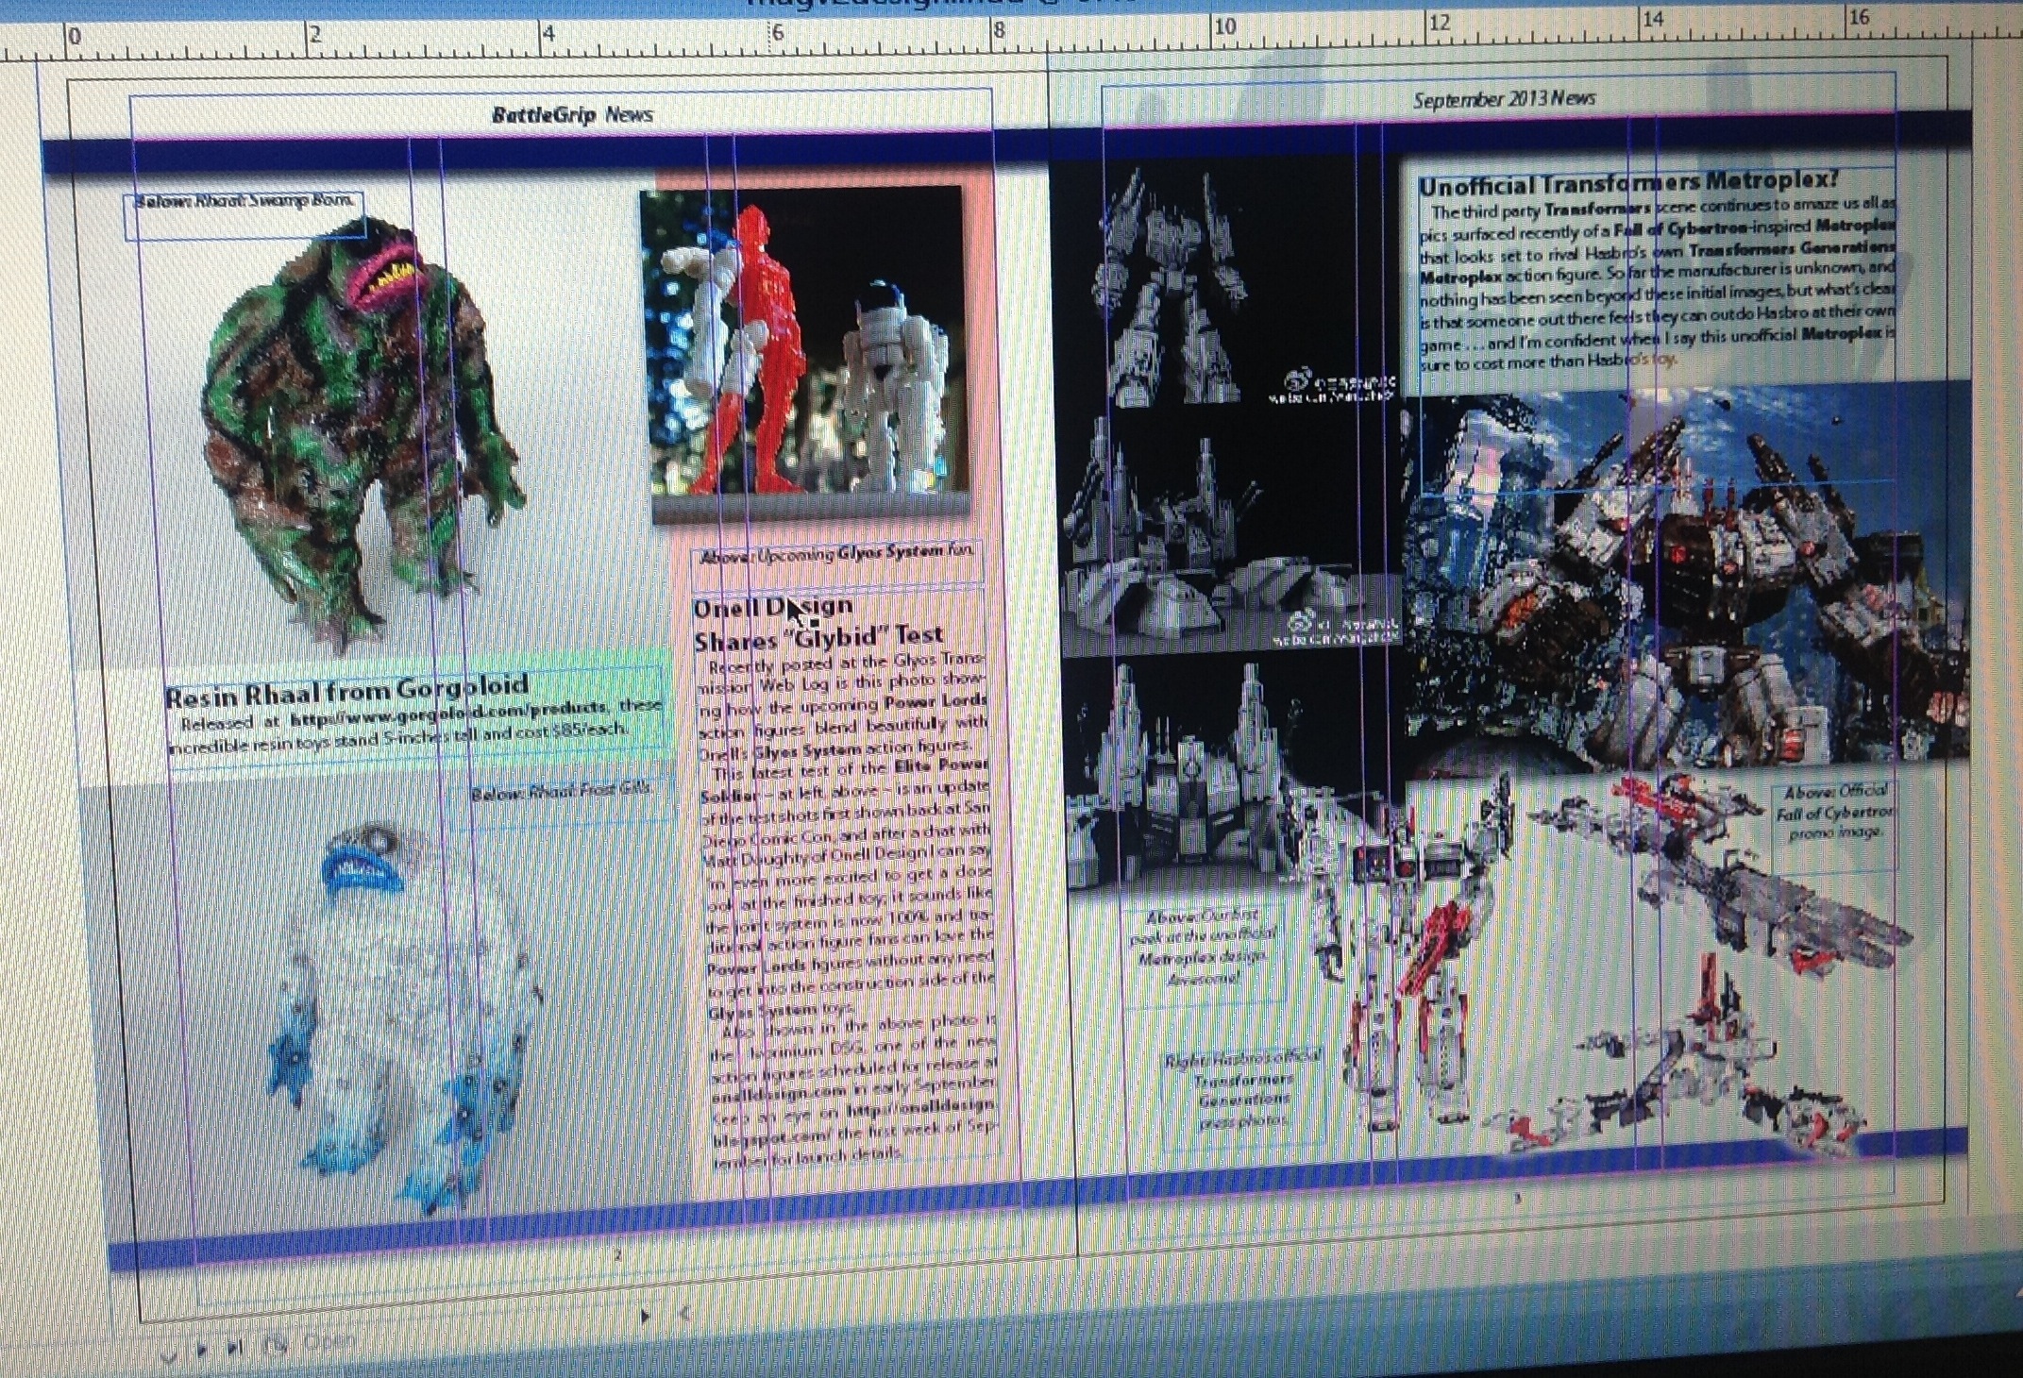Click the horizontal ruler at the 10 mark
Image resolution: width=2023 pixels, height=1378 pixels.
1224,26
